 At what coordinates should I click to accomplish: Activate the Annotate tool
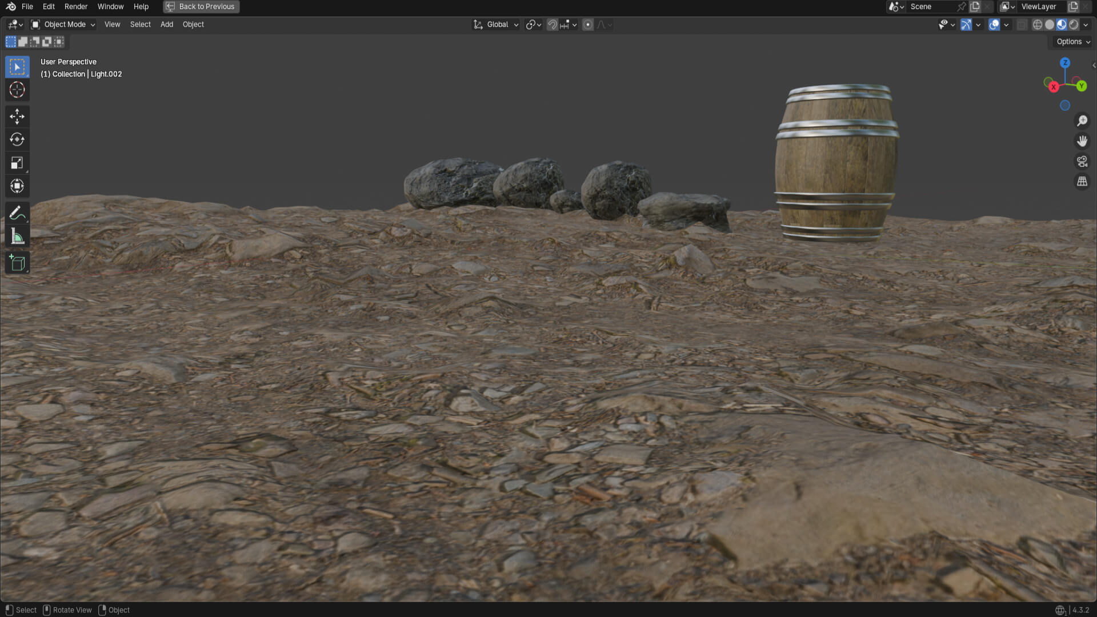17,213
